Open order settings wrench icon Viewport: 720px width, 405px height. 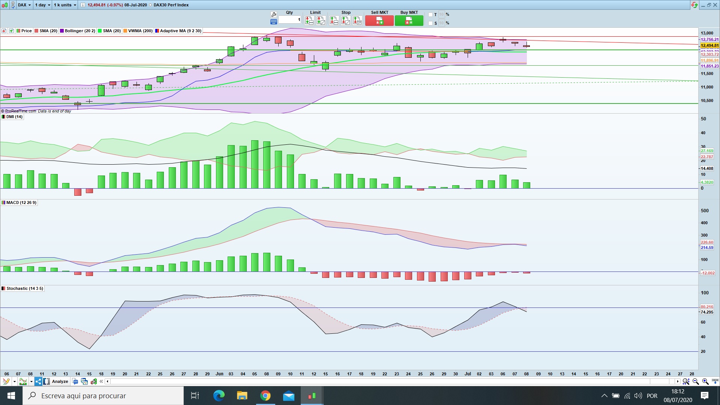pos(273,15)
